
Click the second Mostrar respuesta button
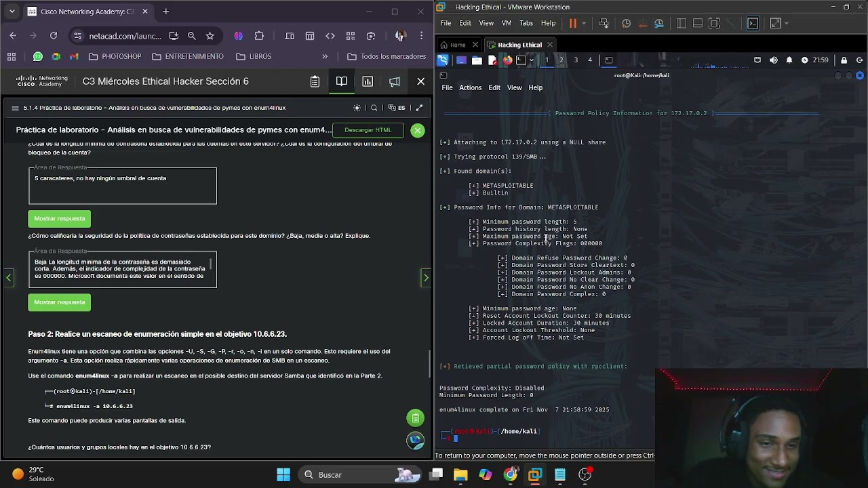click(x=60, y=302)
